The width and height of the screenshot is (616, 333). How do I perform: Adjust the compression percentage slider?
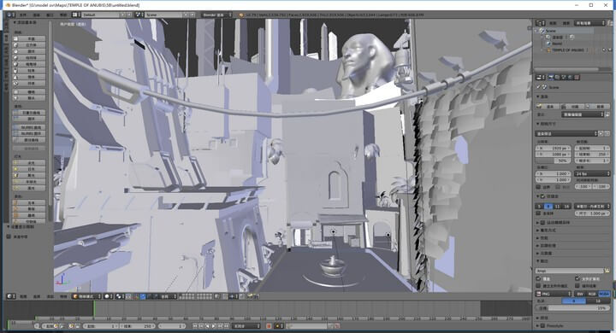pyautogui.click(x=573, y=308)
